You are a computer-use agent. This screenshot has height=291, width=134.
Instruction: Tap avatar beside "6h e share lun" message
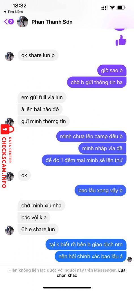pos(9,230)
